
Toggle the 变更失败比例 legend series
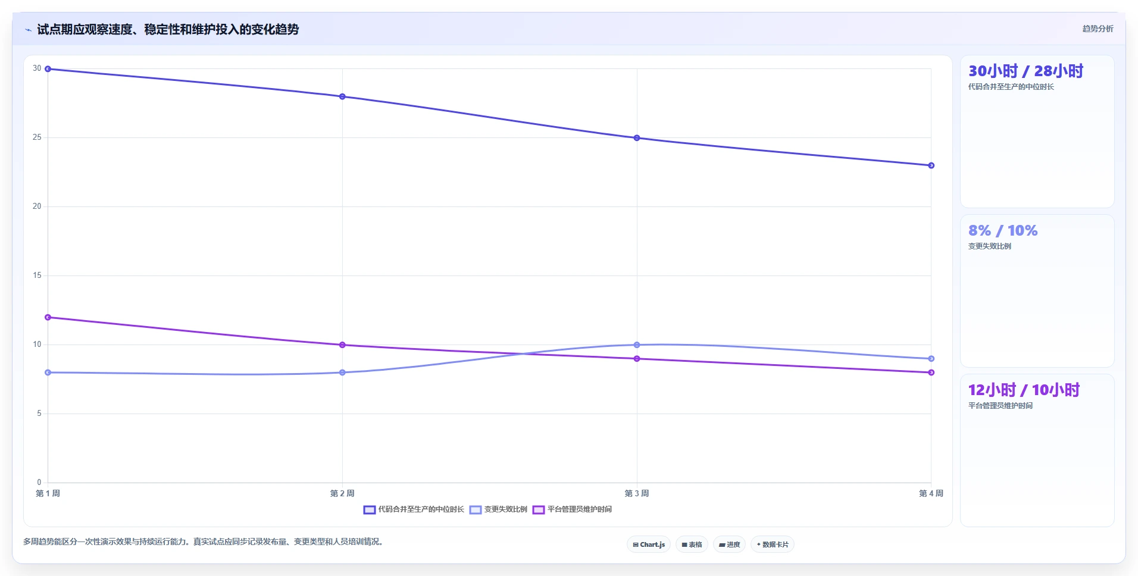click(x=498, y=509)
